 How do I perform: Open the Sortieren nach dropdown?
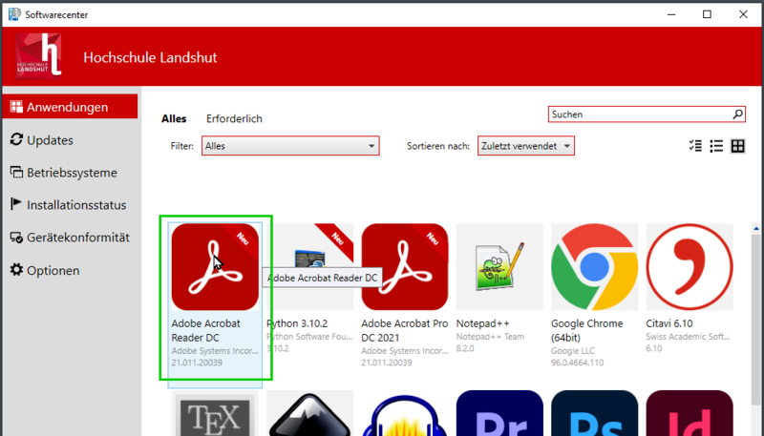coord(526,146)
